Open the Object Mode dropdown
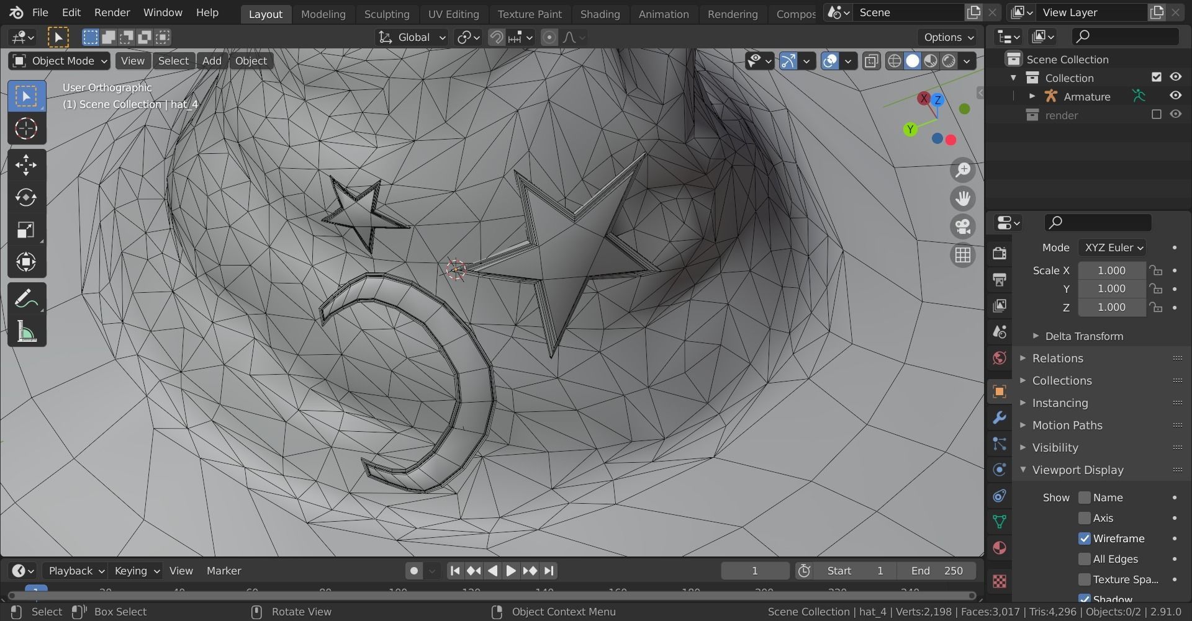 60,61
